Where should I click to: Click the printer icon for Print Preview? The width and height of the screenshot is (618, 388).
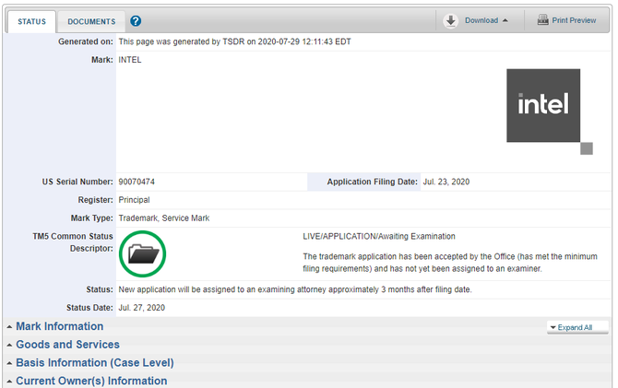point(543,19)
